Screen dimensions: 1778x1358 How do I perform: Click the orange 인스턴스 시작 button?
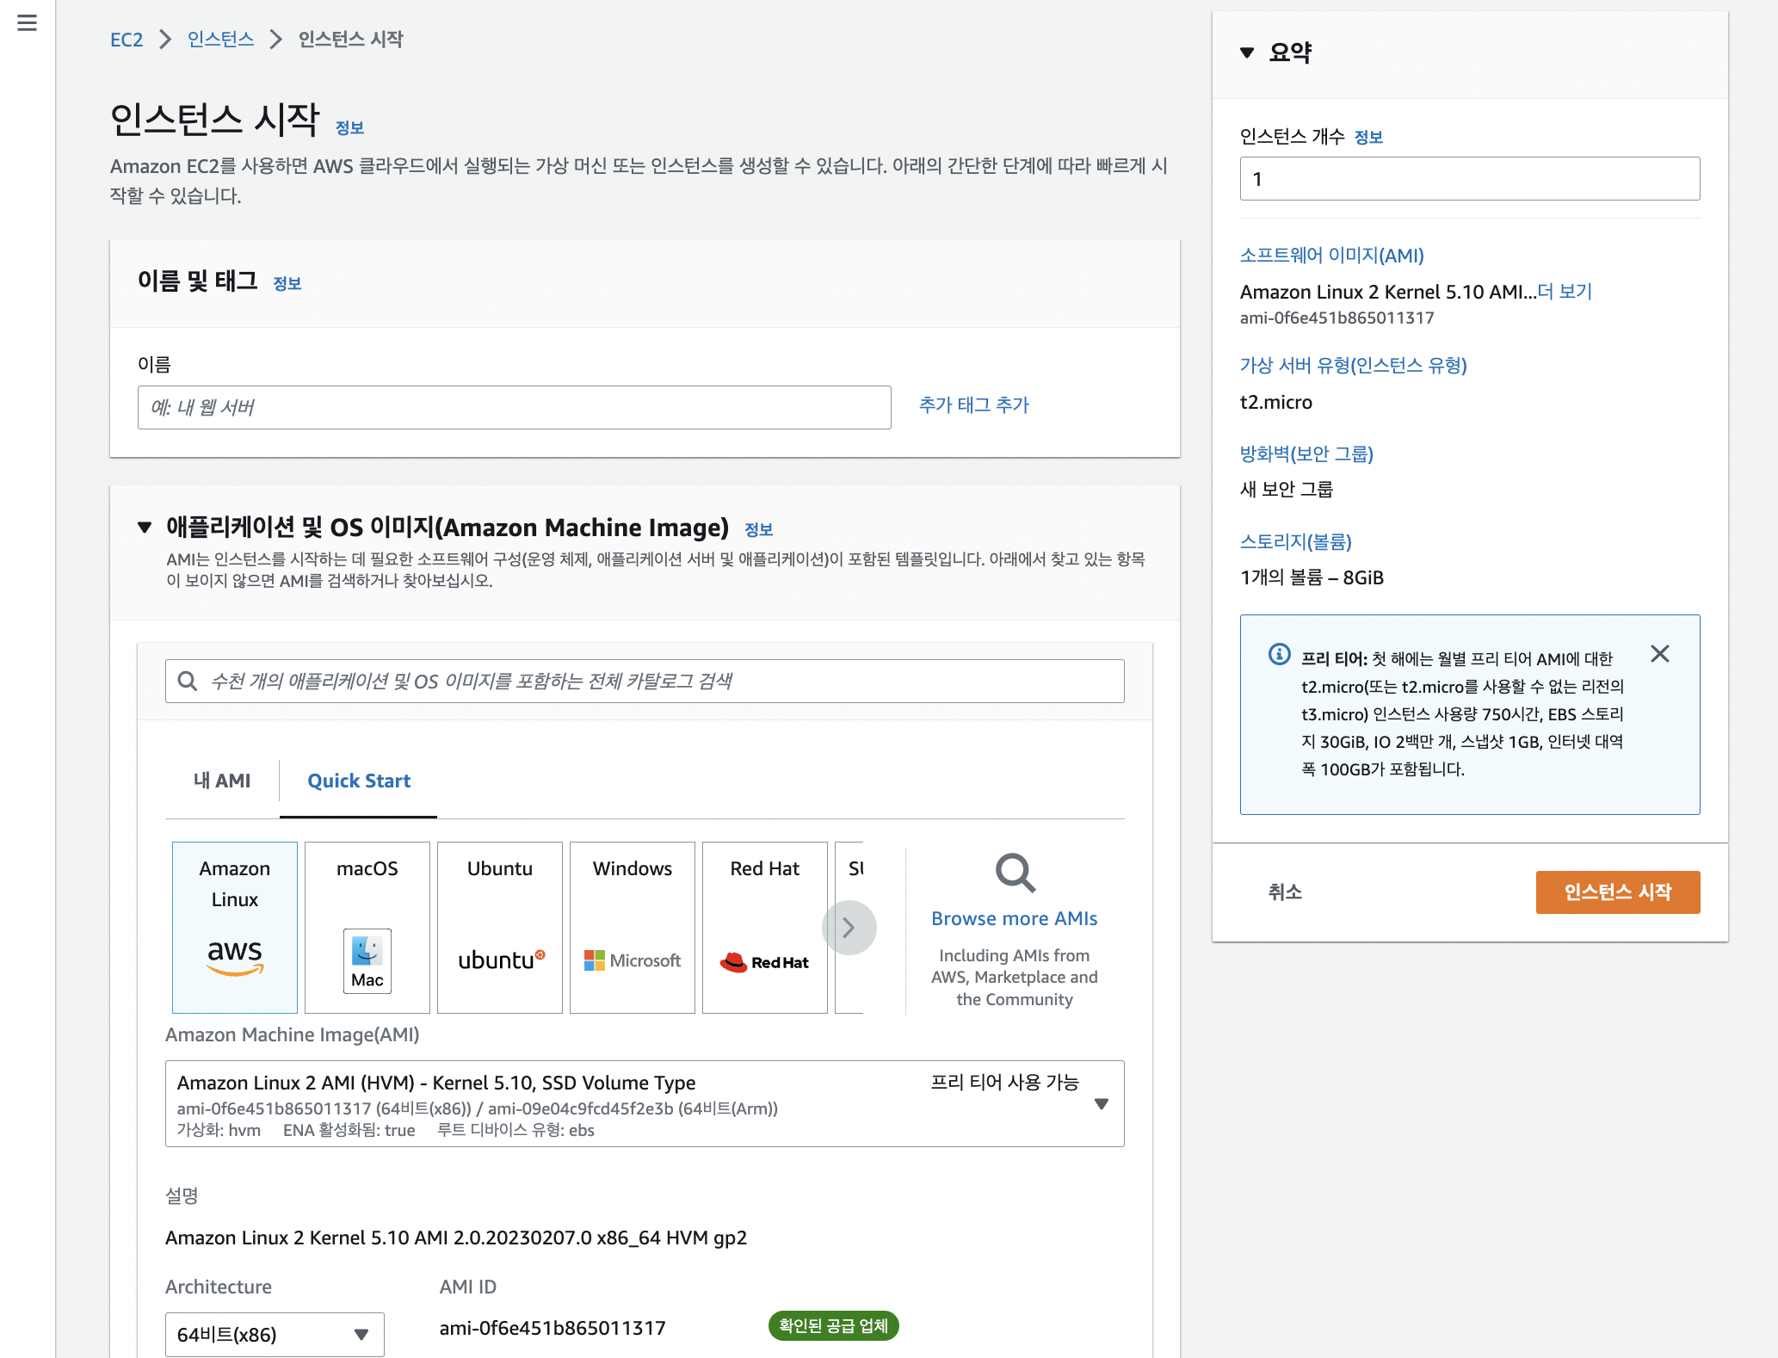(x=1617, y=892)
